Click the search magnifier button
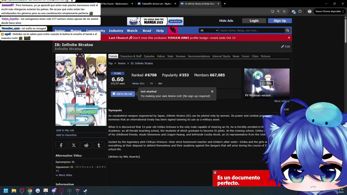 coord(288,31)
